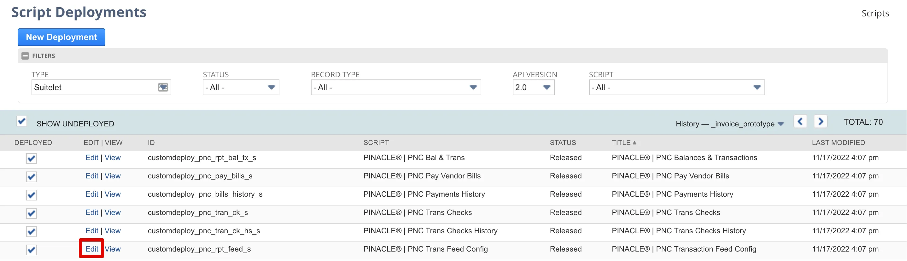Open the STATUS filter dropdown
Image resolution: width=907 pixels, height=261 pixels.
(x=241, y=87)
